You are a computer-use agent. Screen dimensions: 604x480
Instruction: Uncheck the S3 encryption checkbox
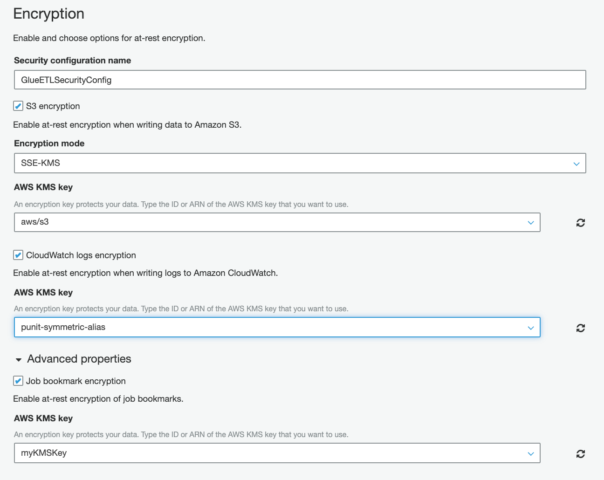pos(18,106)
